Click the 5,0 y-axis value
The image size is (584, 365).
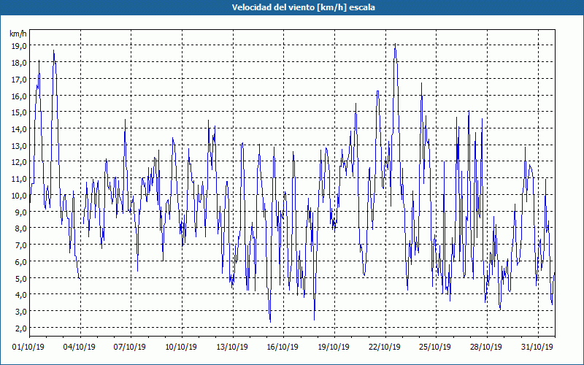21,278
